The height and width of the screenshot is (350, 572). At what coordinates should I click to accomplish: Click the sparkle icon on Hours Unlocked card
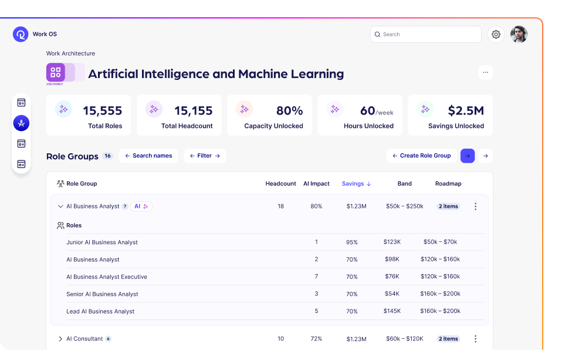coord(335,109)
